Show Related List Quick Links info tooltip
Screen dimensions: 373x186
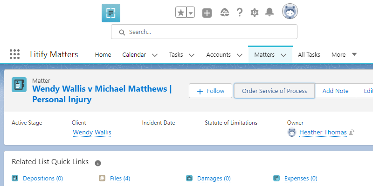pyautogui.click(x=98, y=163)
